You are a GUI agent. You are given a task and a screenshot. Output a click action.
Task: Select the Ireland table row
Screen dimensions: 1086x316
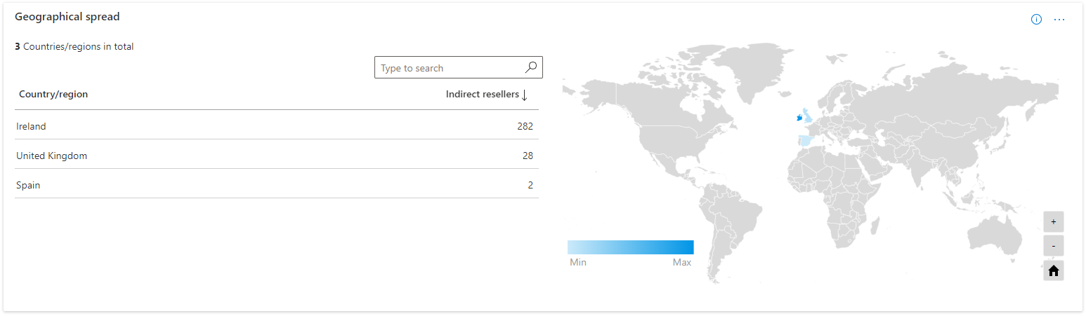click(277, 126)
